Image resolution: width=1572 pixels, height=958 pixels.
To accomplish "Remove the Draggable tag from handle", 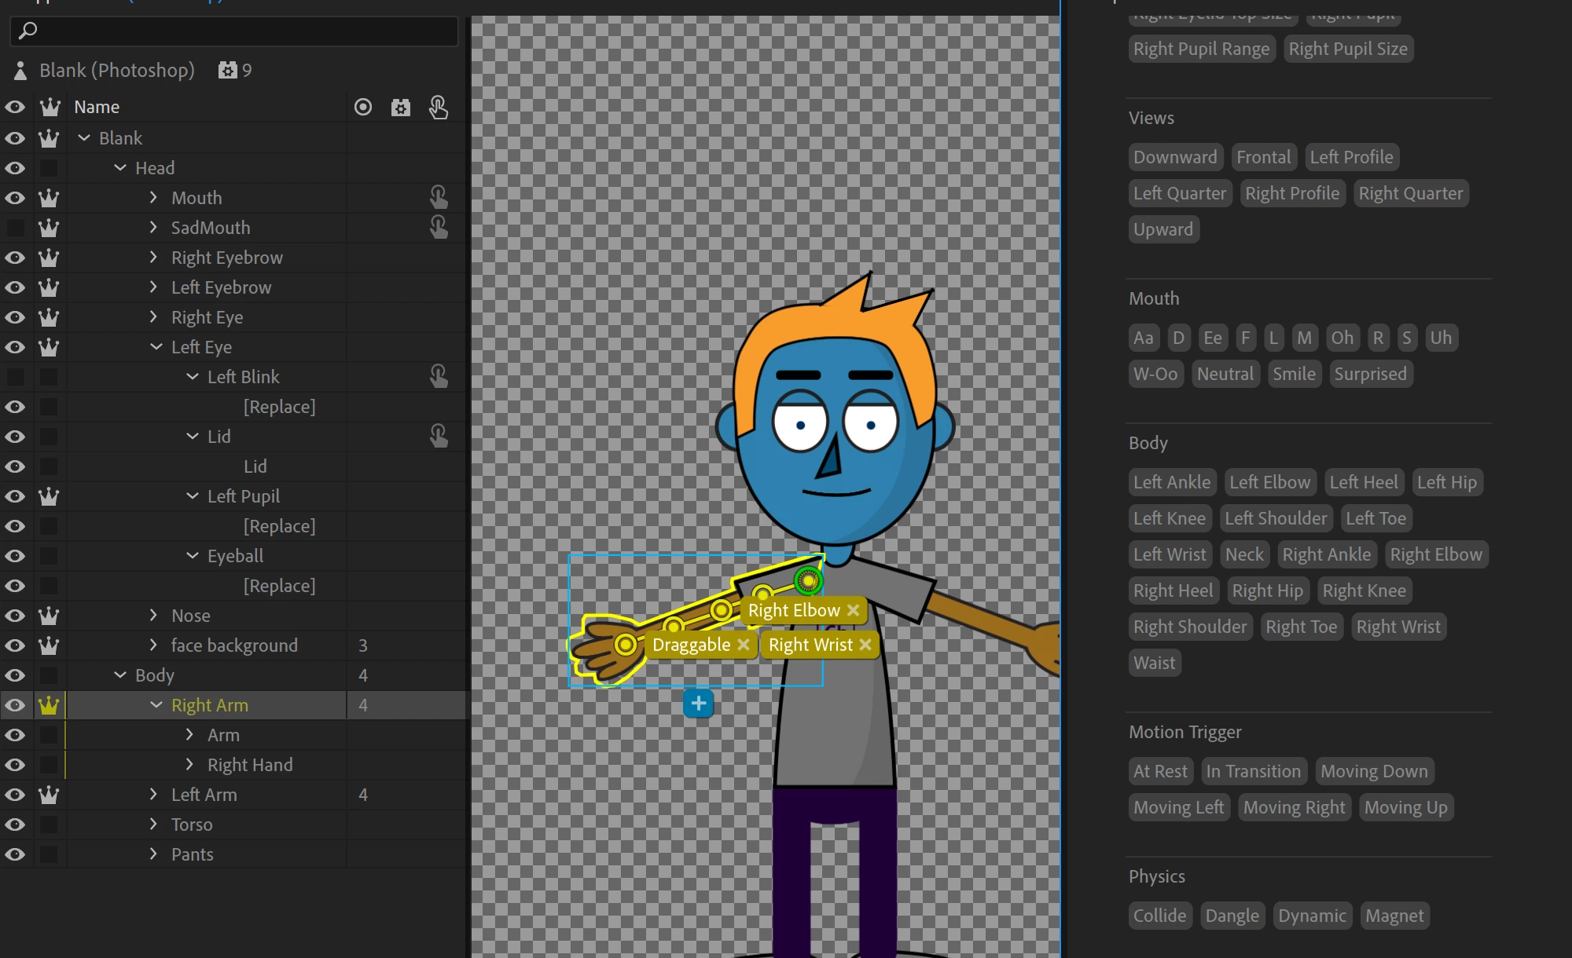I will click(744, 645).
